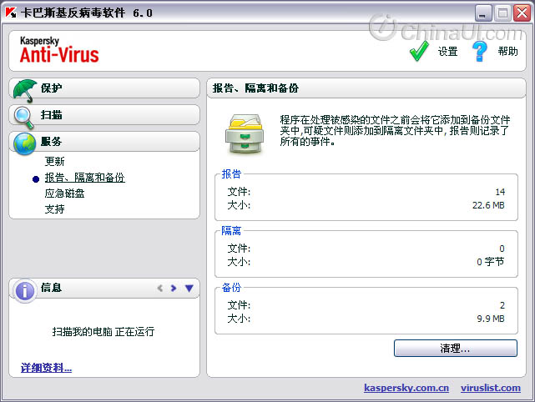The image size is (535, 402).
Task: Select 应急磁盘 item
Action: pyautogui.click(x=64, y=193)
